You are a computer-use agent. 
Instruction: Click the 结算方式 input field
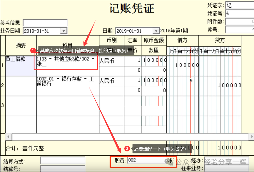62,161
